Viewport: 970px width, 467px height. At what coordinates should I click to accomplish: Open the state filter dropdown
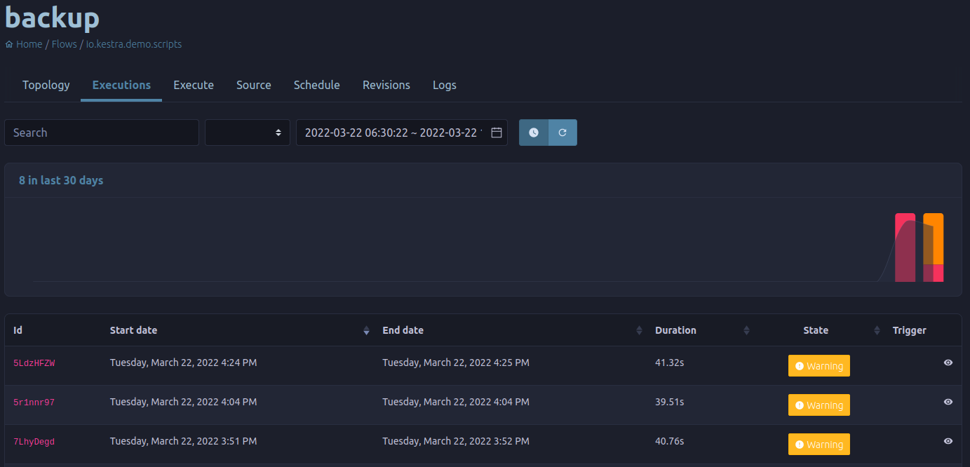[x=248, y=133]
